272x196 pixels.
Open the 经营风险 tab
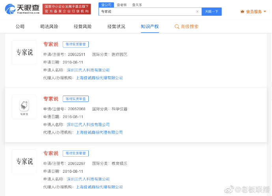click(x=82, y=27)
